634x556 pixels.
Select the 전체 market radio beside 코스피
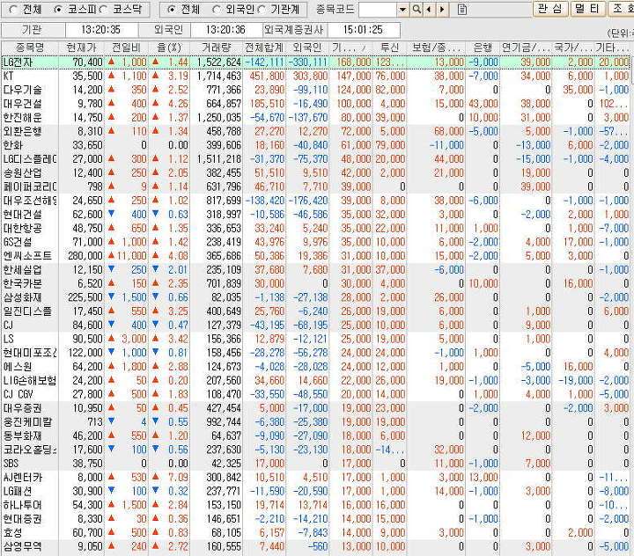(13, 10)
